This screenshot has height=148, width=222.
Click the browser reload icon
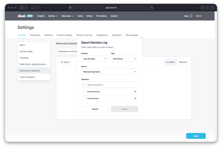(152, 8)
